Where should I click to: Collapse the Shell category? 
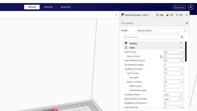[153, 48]
